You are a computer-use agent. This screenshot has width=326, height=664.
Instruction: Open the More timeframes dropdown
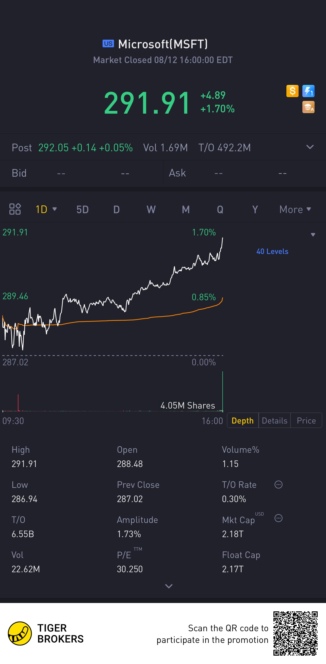tap(295, 209)
